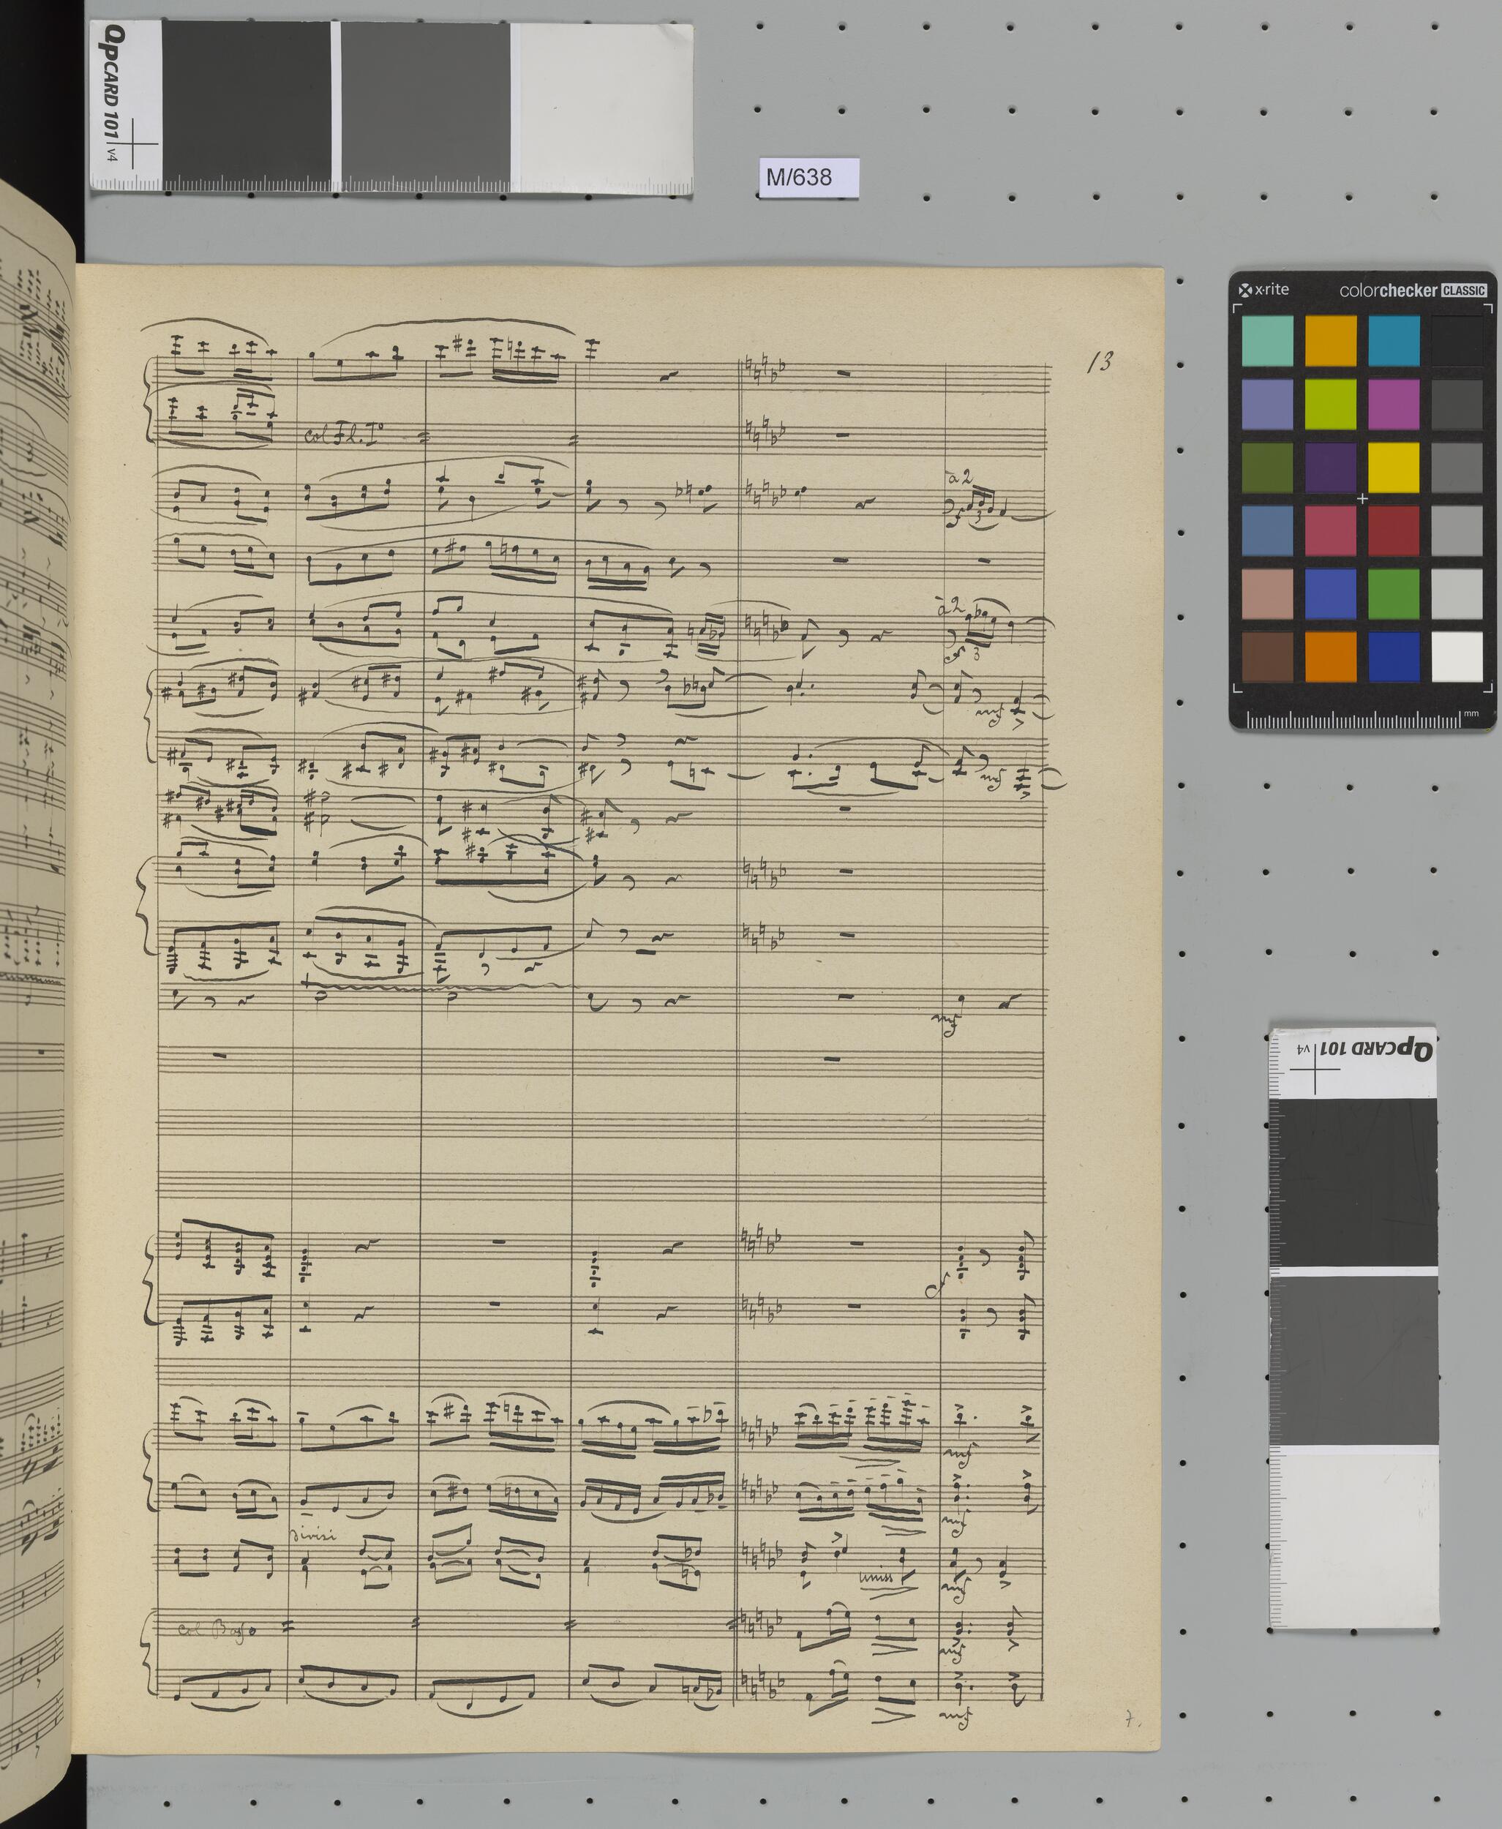
Task: Pick the tan skin-tone colorchecker swatch
Action: (1268, 593)
